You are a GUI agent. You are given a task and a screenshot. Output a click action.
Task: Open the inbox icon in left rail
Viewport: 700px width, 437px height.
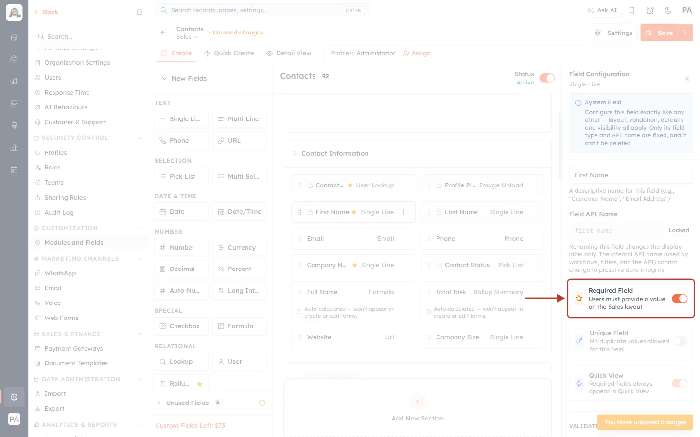coord(14,103)
